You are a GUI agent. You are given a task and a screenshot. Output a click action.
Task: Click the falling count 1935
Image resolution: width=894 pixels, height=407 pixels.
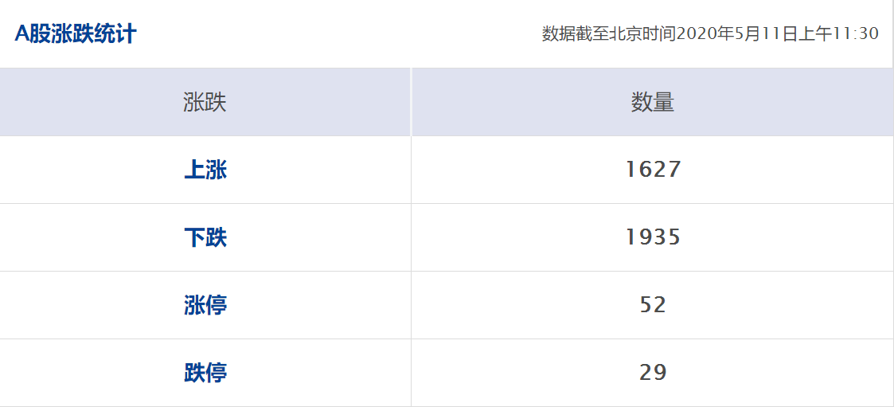pyautogui.click(x=653, y=237)
